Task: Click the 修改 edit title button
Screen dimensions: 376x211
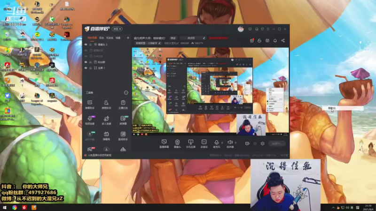Action: point(173,38)
